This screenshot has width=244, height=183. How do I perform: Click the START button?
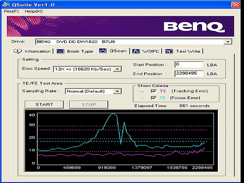pyautogui.click(x=44, y=104)
